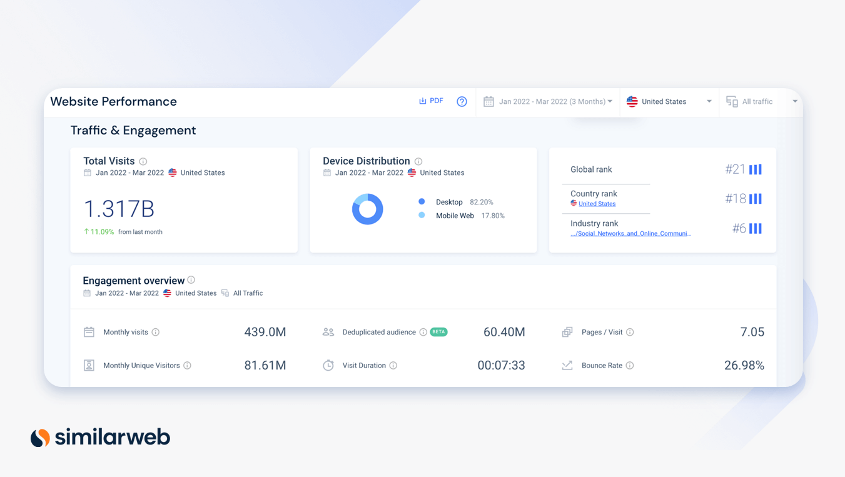
Task: Click info icon next to Pages / Visit
Action: coord(630,333)
